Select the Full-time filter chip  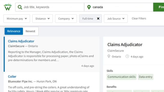pos(90,19)
